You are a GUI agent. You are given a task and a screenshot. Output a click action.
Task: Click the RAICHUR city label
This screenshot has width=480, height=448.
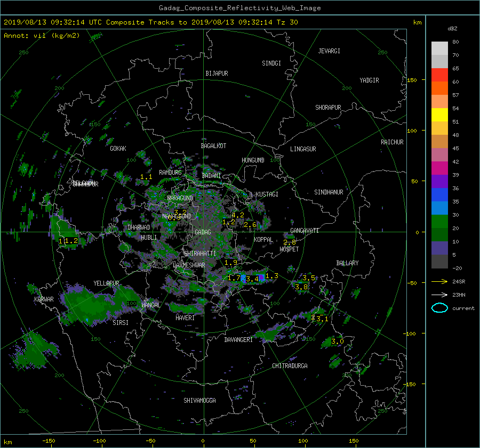[392, 142]
